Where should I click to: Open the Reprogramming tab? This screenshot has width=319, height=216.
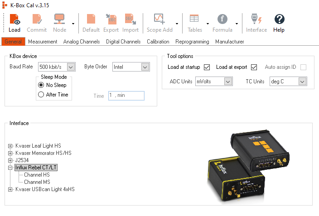click(192, 42)
